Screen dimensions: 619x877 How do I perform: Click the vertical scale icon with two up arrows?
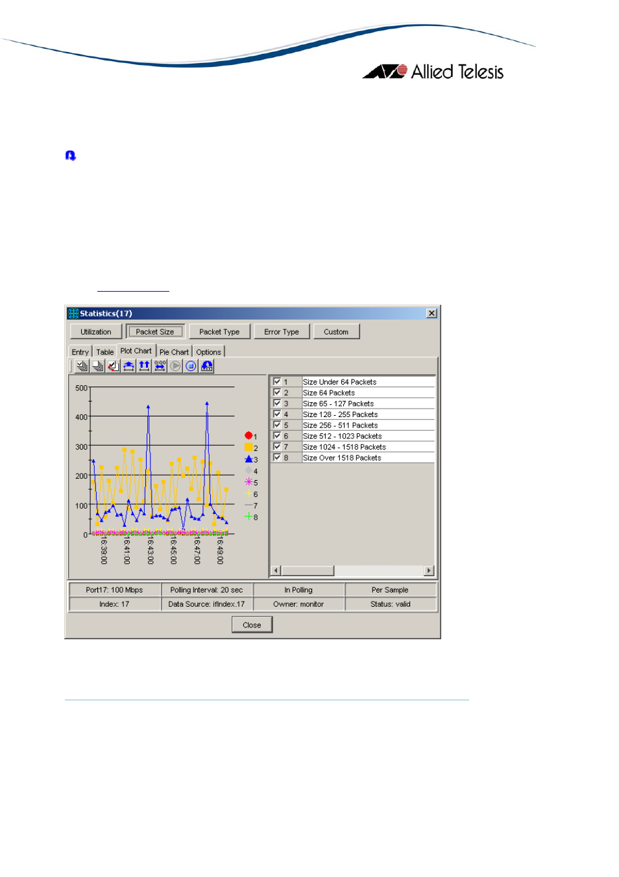144,366
